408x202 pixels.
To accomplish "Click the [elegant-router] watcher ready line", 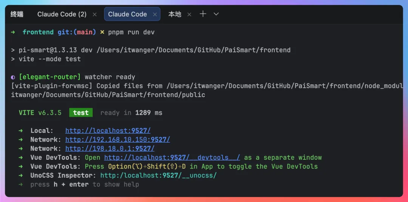I will point(73,77).
